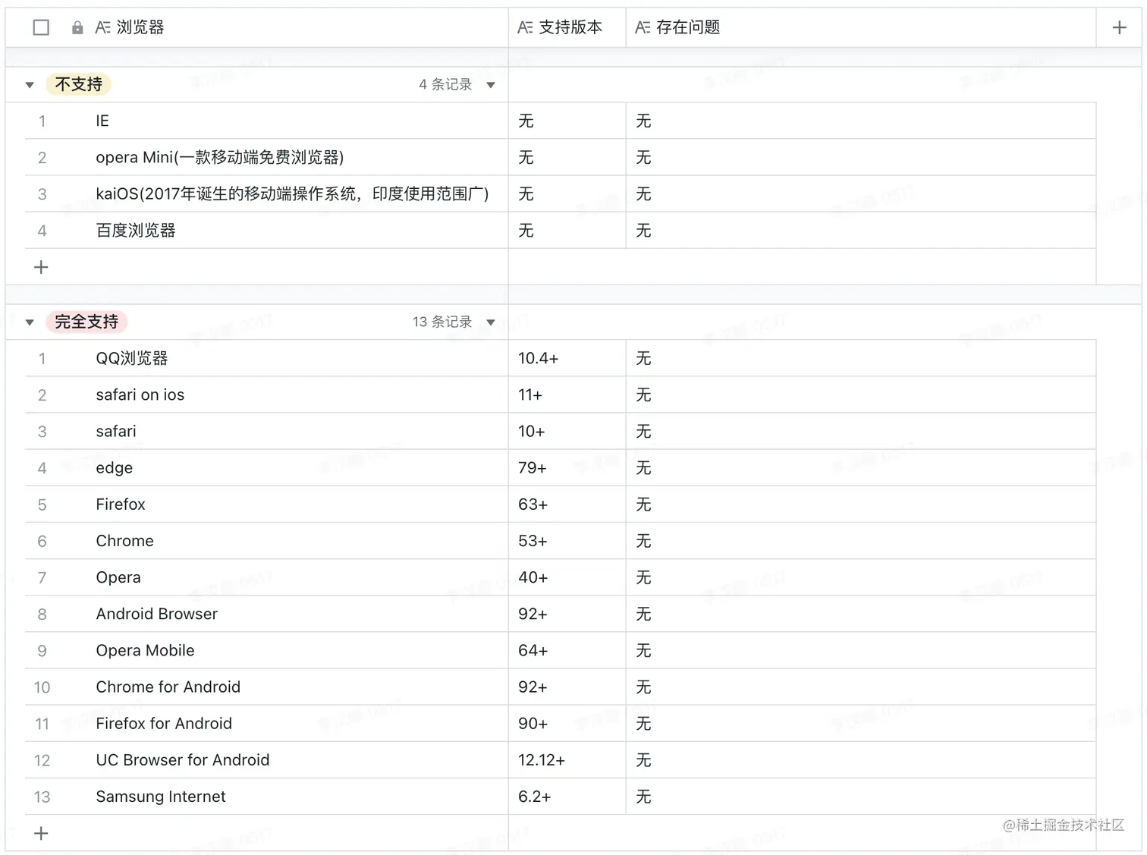
Task: Open the 存在问题 column header
Action: 861,27
